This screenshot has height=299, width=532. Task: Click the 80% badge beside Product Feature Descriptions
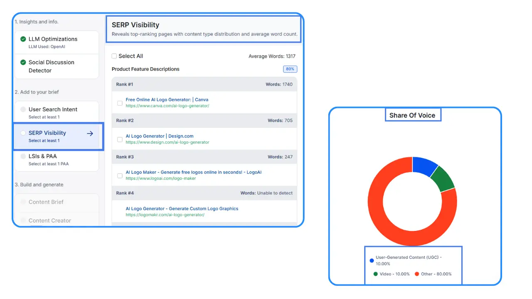[x=290, y=69]
